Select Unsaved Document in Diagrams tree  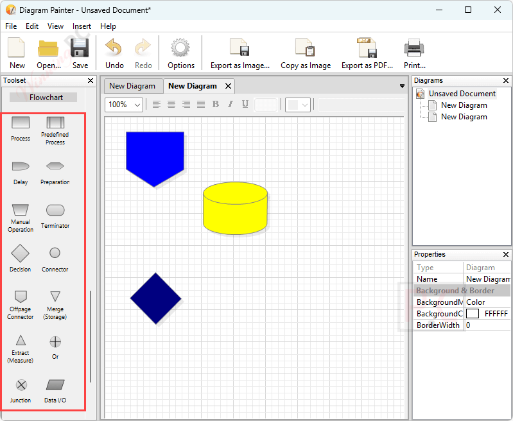(462, 94)
